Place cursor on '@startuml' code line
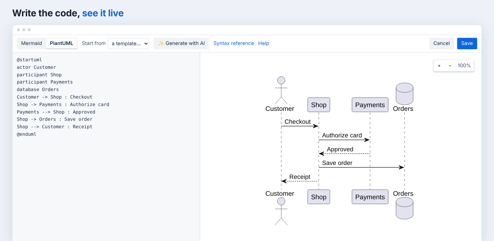Image resolution: width=494 pixels, height=241 pixels. click(29, 60)
